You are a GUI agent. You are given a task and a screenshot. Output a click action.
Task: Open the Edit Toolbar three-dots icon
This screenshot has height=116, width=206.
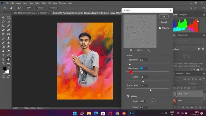coord(8,64)
